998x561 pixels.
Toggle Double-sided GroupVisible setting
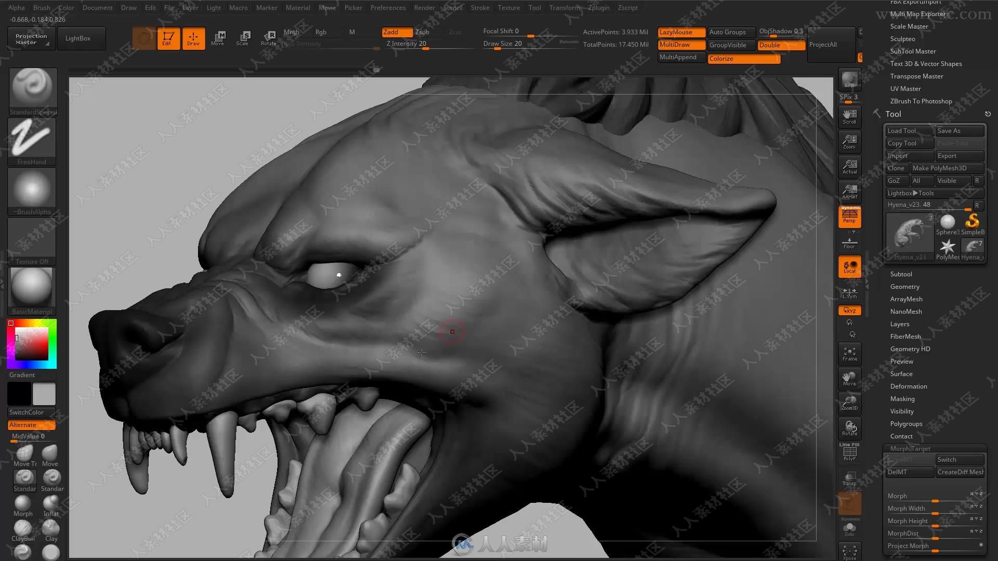pyautogui.click(x=781, y=45)
